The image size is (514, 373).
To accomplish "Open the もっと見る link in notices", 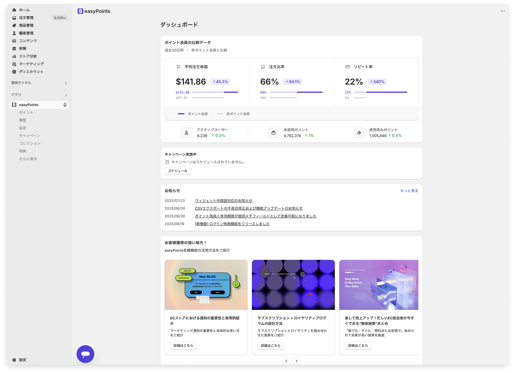I will pyautogui.click(x=409, y=191).
